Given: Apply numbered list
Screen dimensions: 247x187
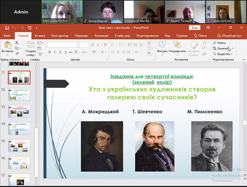Looking at the screenshot, I should pyautogui.click(x=121, y=44).
